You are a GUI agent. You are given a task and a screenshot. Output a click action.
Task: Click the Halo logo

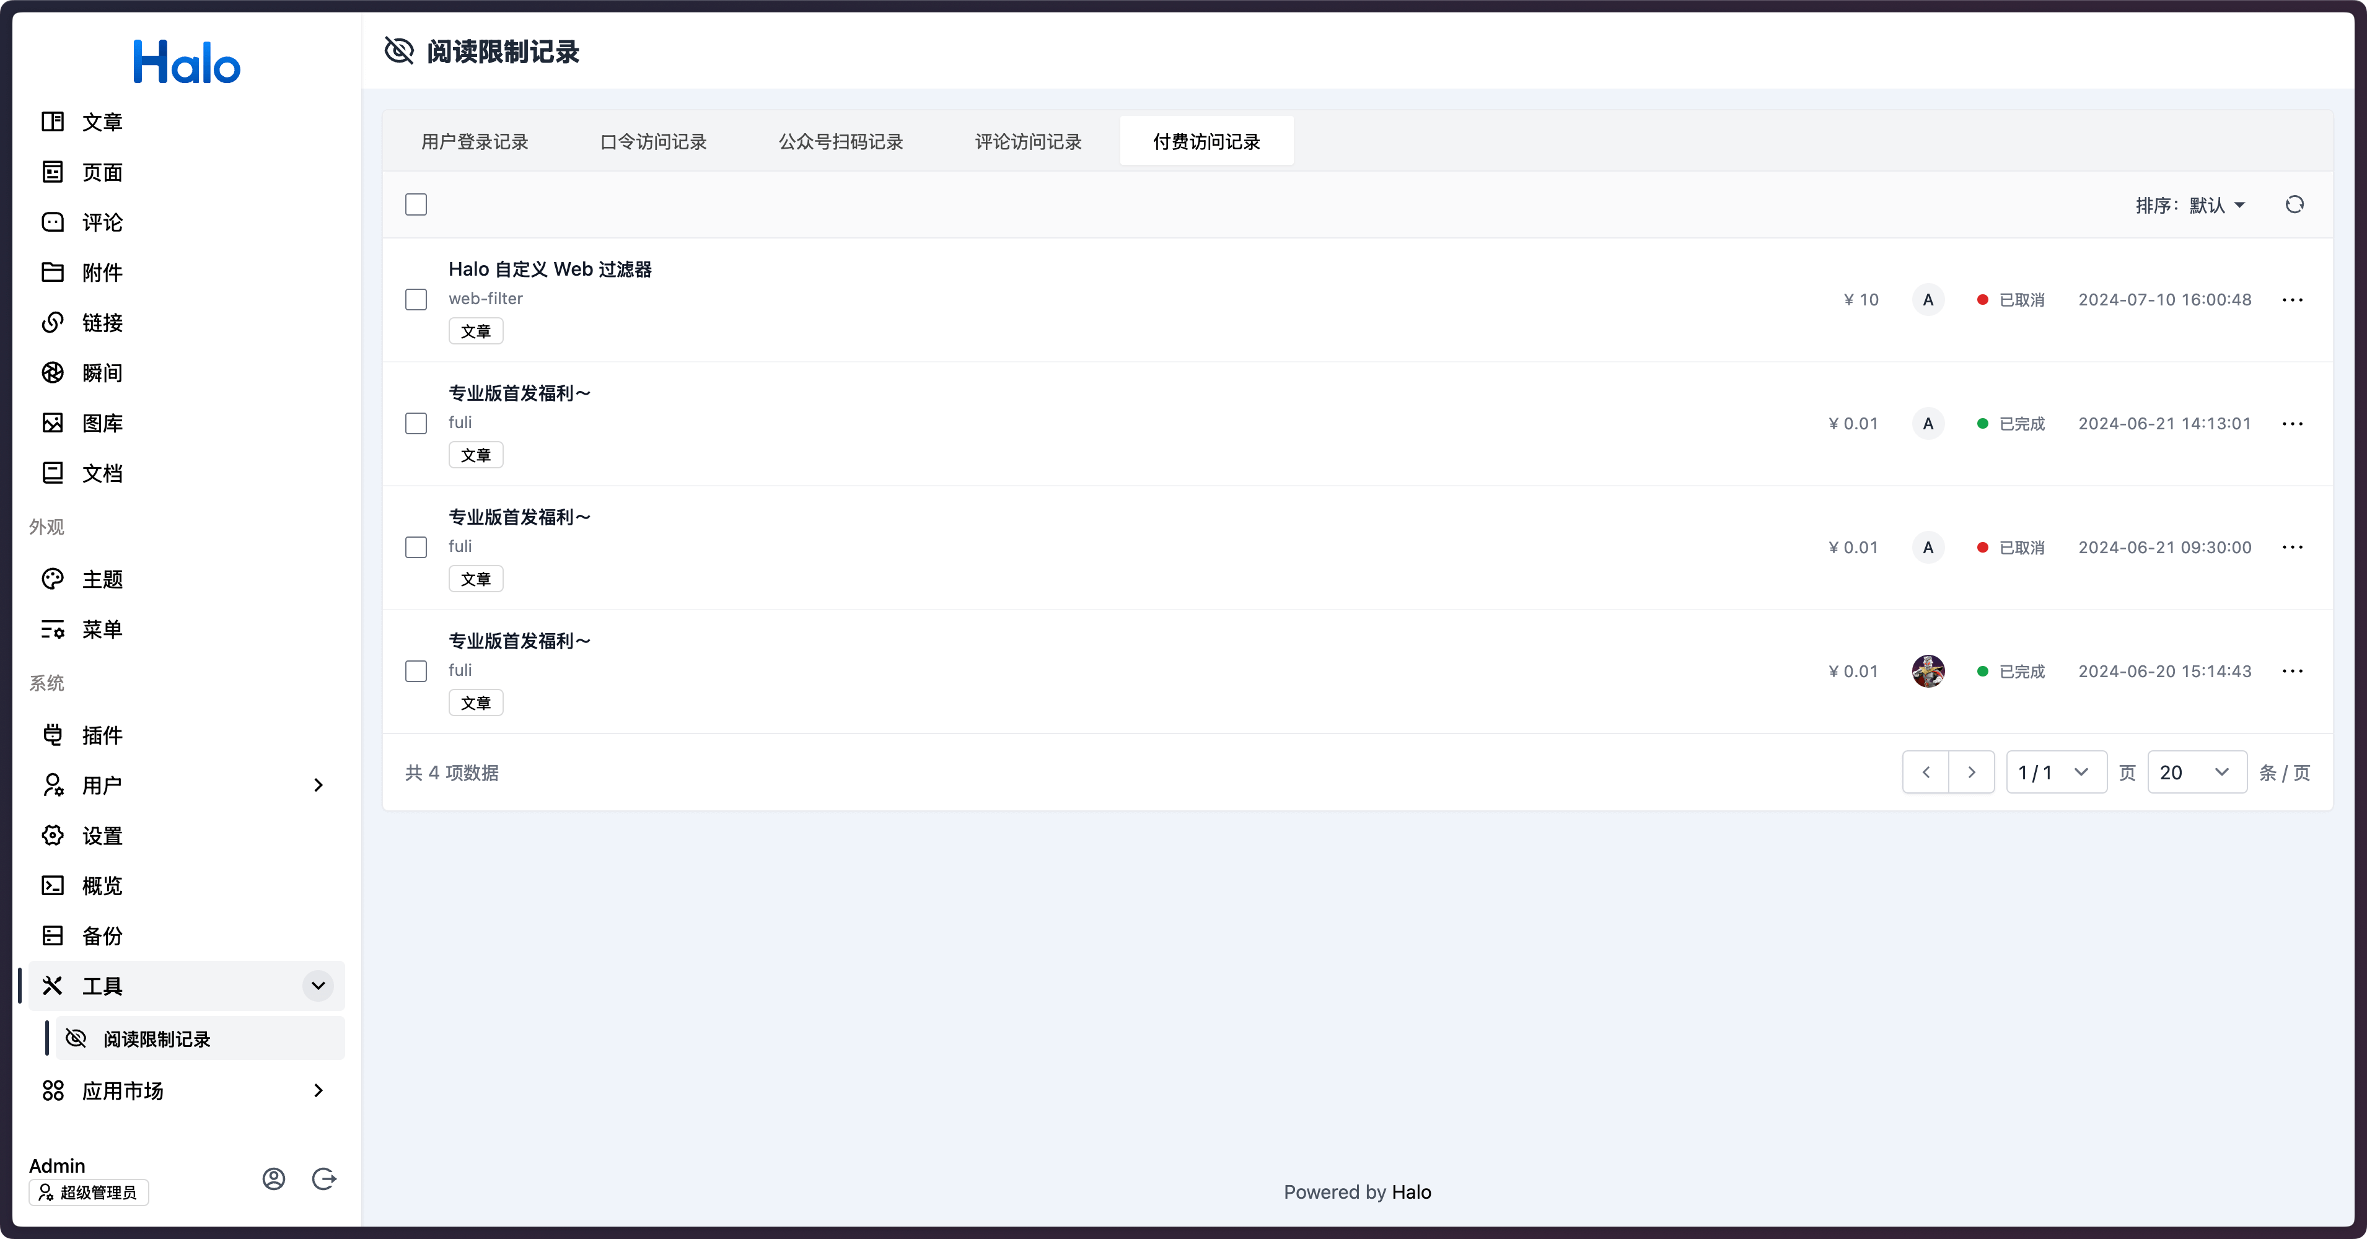coord(187,61)
